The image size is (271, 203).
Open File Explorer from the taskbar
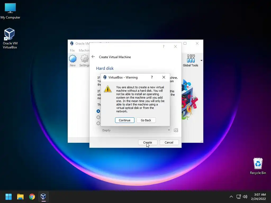tap(20, 197)
